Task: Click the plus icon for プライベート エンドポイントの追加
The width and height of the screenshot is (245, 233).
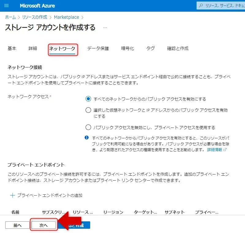Action: [13, 195]
